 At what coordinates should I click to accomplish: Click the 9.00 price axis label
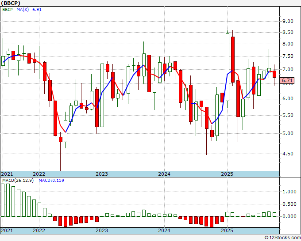(x=288, y=21)
